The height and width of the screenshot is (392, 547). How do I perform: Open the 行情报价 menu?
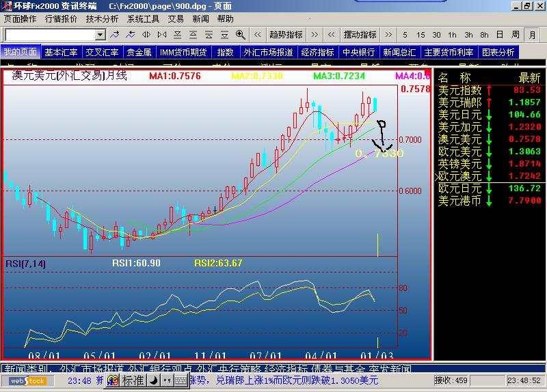pyautogui.click(x=61, y=19)
